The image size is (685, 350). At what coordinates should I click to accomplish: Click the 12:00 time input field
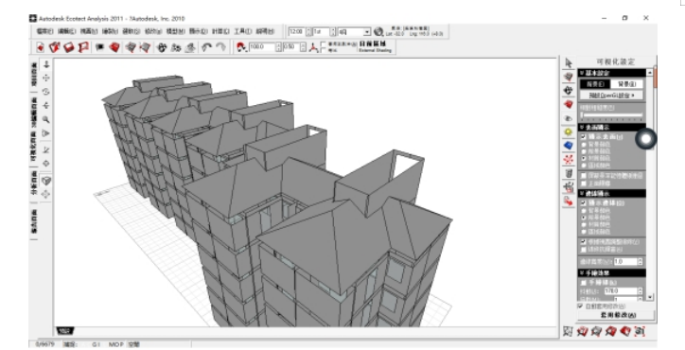(x=297, y=32)
